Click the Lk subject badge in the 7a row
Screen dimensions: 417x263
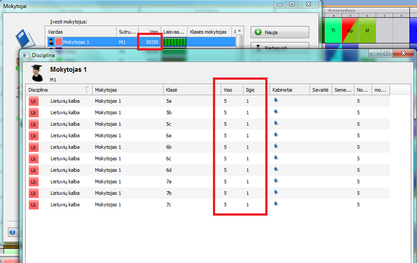(x=34, y=182)
